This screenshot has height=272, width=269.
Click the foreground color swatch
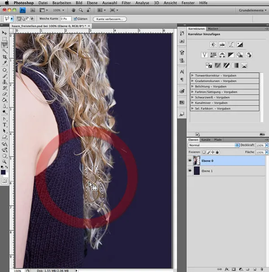point(4,171)
